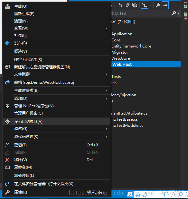Click the file ending in moTestBase.cs
188x199 pixels.
pos(124,119)
